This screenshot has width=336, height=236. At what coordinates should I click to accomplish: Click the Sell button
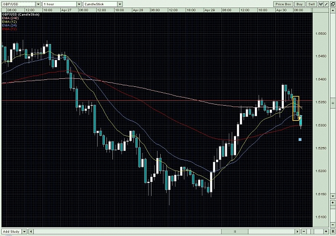312,4
